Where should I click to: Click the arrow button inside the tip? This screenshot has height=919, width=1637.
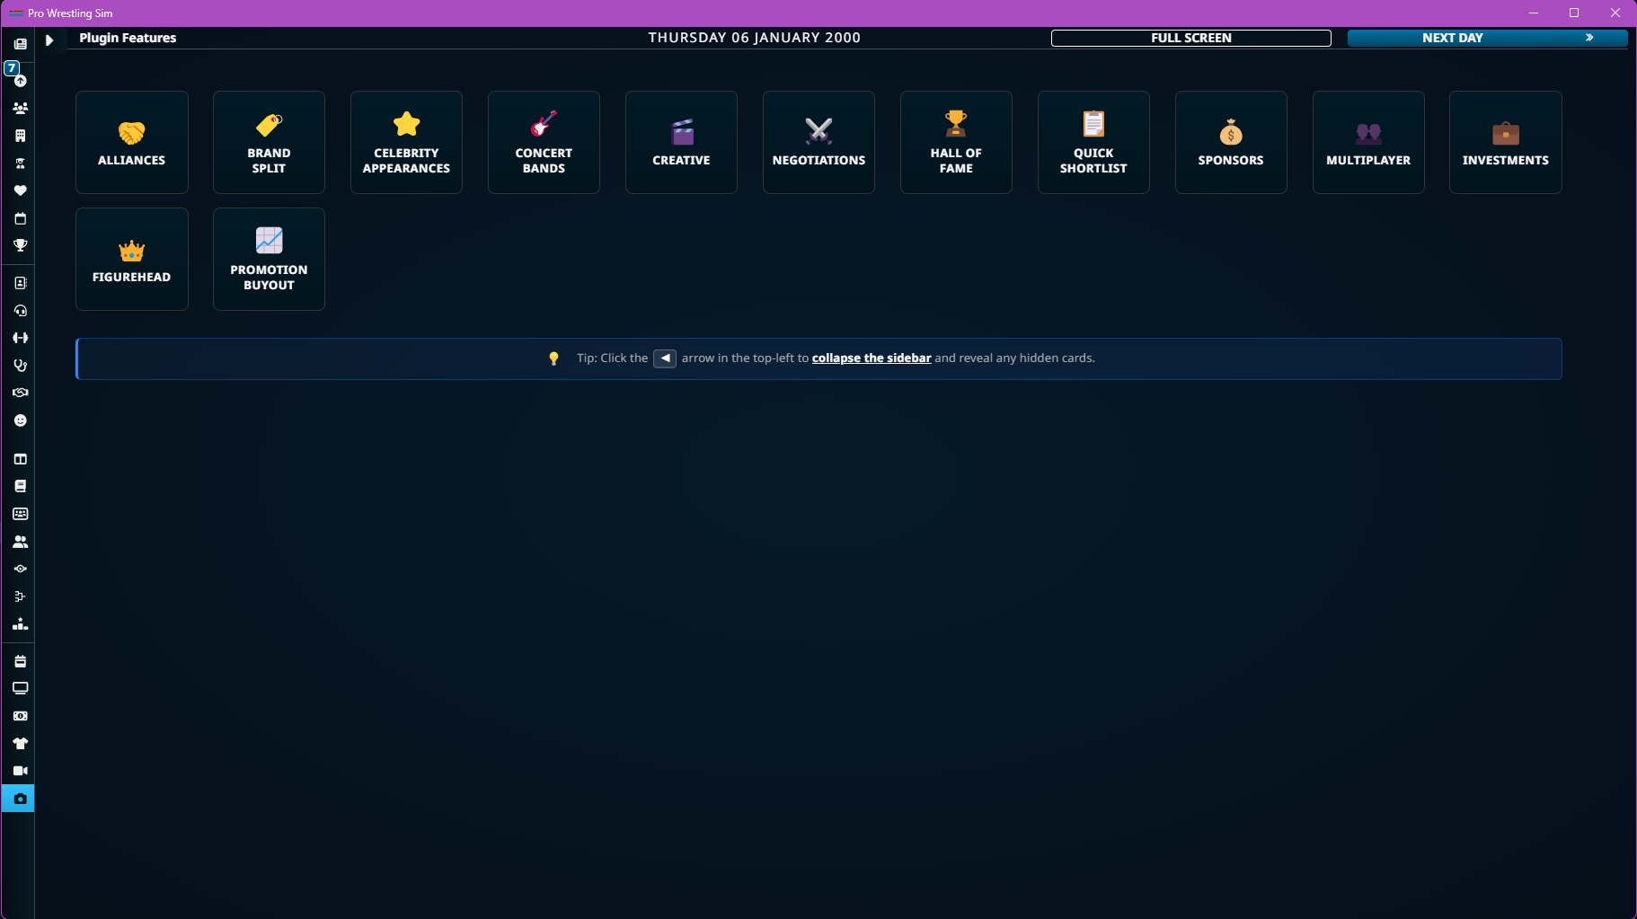point(665,358)
